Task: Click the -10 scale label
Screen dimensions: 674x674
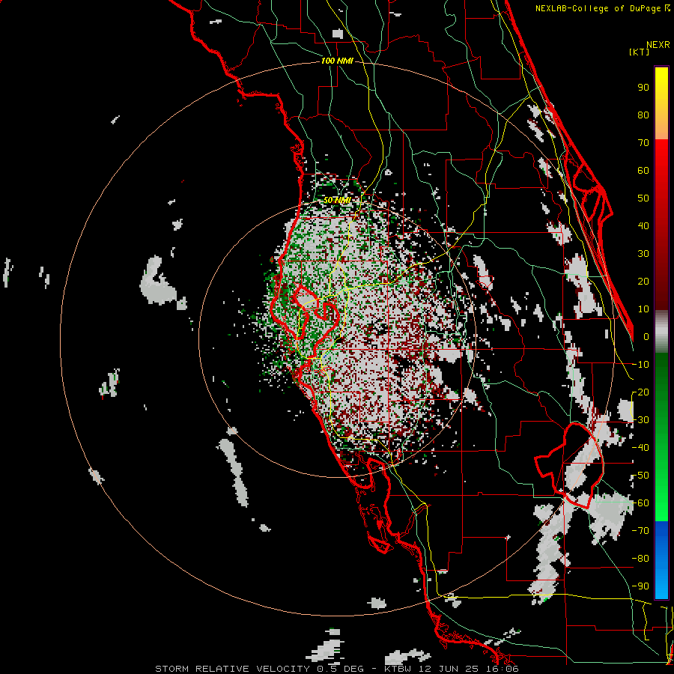Action: click(x=640, y=365)
